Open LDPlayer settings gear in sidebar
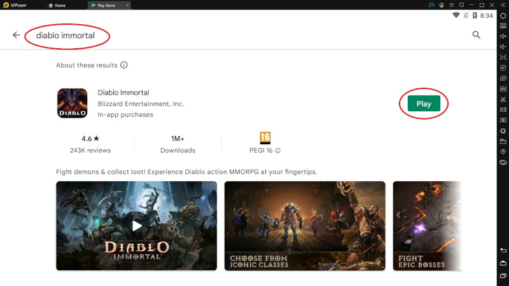 pyautogui.click(x=503, y=15)
